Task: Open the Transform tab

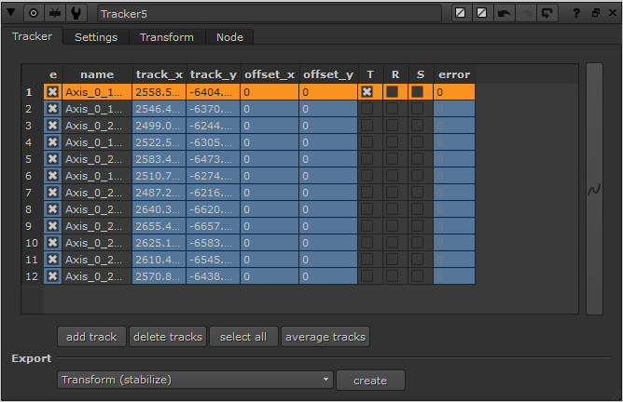Action: 167,37
